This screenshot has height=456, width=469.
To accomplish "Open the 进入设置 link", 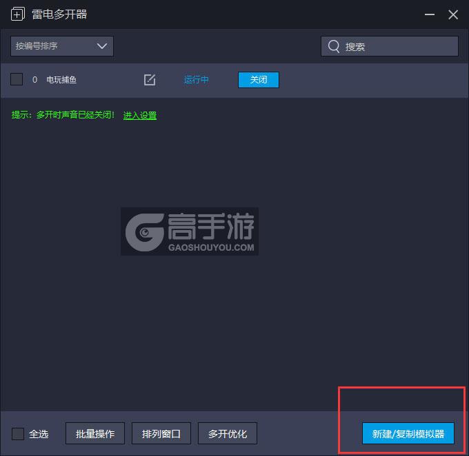I will [140, 115].
